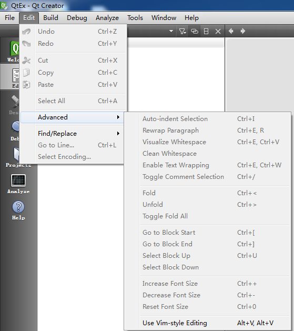Open the Window menu

point(164,18)
